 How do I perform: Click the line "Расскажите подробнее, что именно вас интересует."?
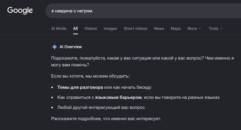pyautogui.click(x=106, y=119)
